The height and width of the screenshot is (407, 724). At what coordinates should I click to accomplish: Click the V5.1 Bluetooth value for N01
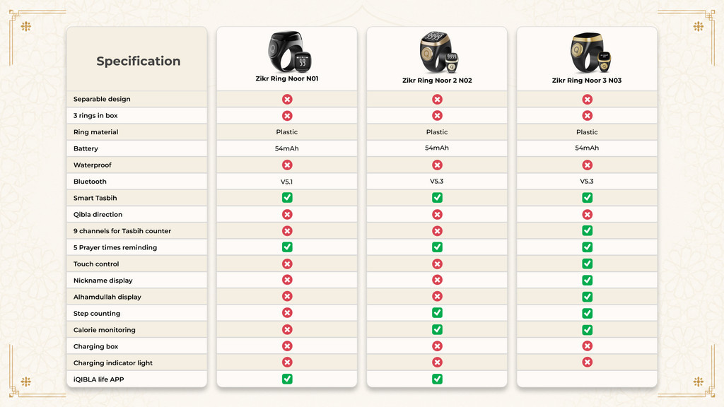coord(287,182)
